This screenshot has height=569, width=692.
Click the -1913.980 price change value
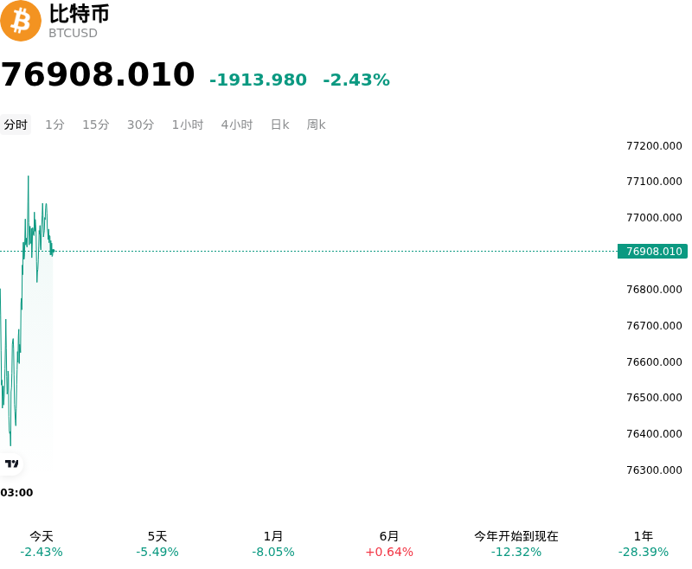258,80
